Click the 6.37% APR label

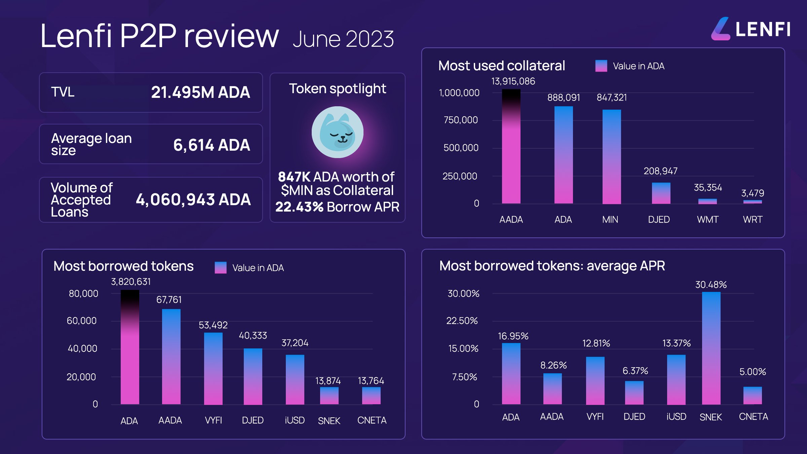tap(635, 371)
